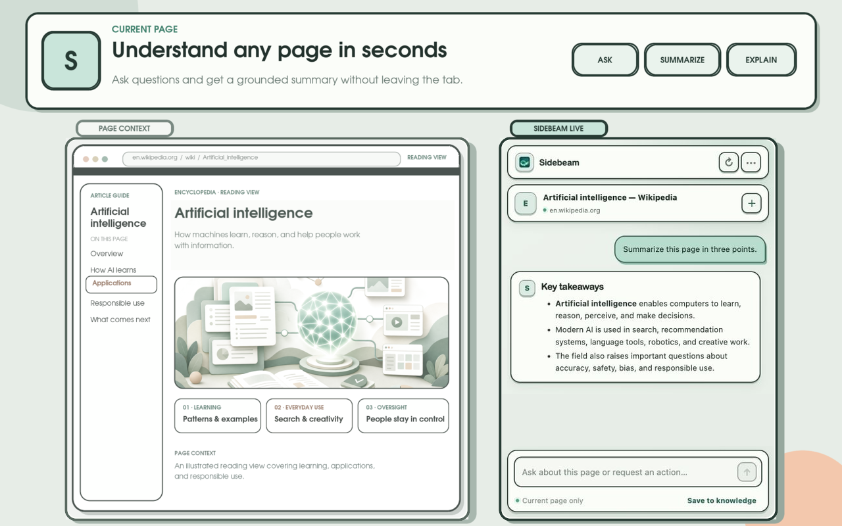Click the Artificial intelligence — Wikipedia title

[x=610, y=197]
